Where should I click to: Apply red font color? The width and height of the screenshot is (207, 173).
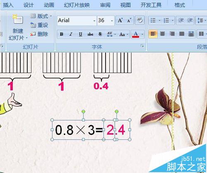click(x=135, y=34)
